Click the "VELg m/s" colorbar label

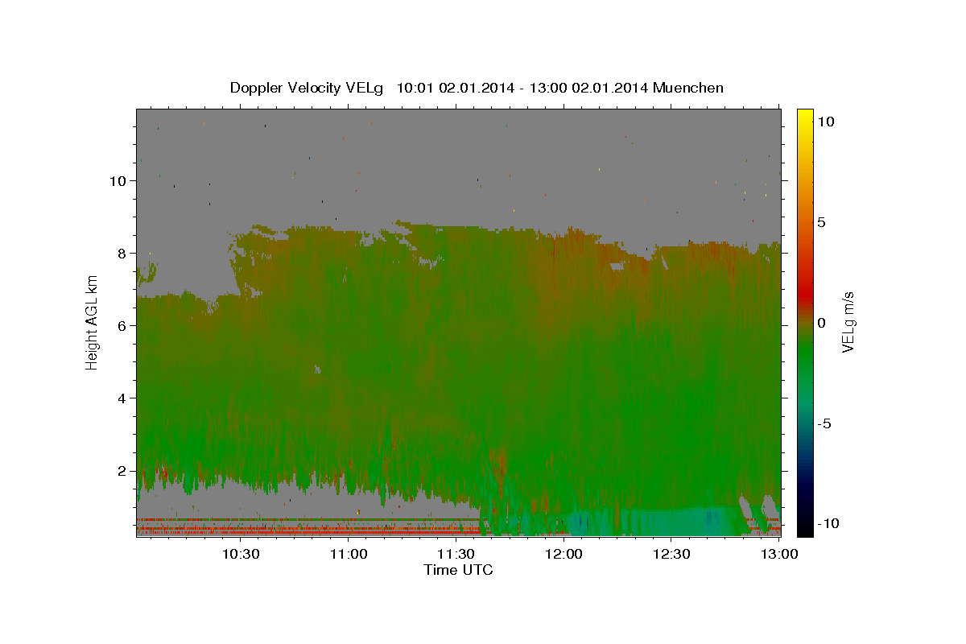[848, 321]
